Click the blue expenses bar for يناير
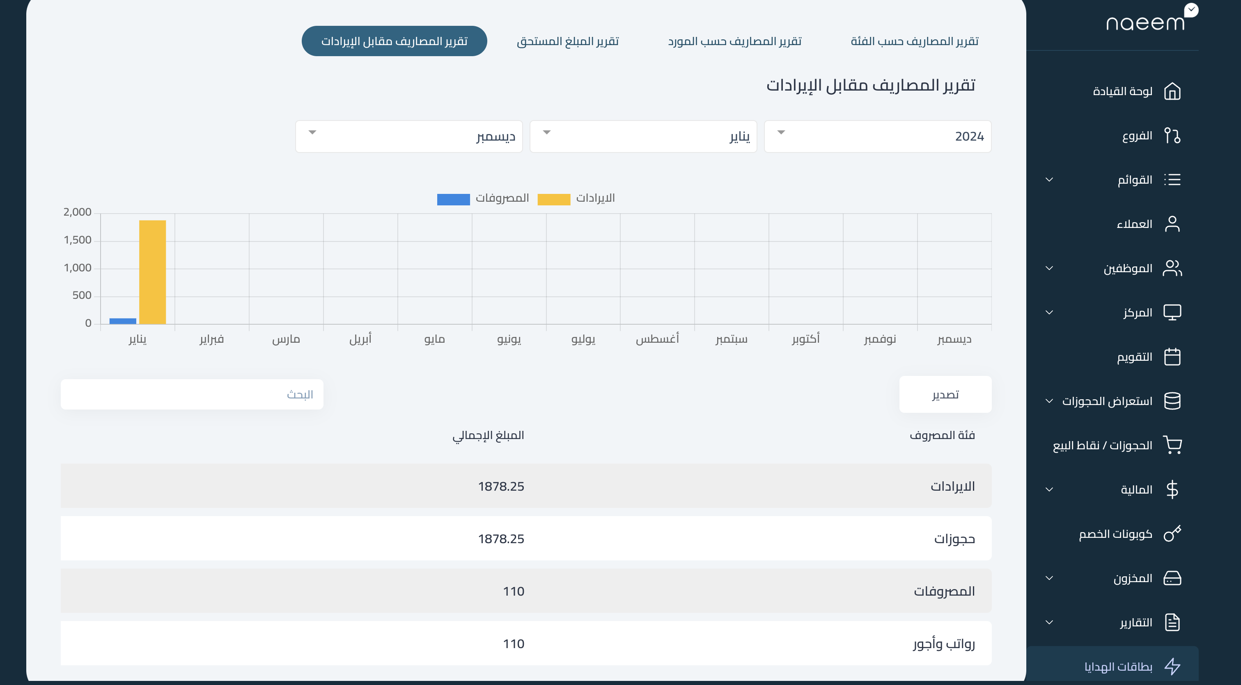The image size is (1241, 685). (123, 321)
